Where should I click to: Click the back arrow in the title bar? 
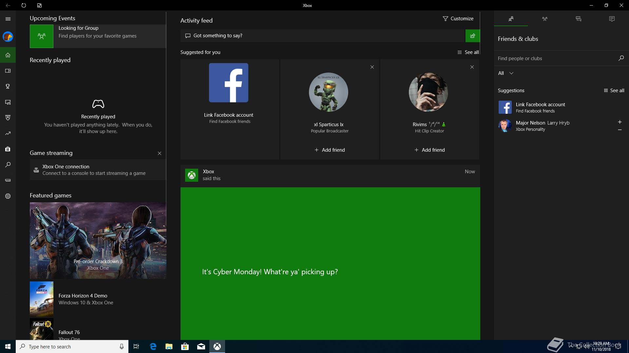8,5
